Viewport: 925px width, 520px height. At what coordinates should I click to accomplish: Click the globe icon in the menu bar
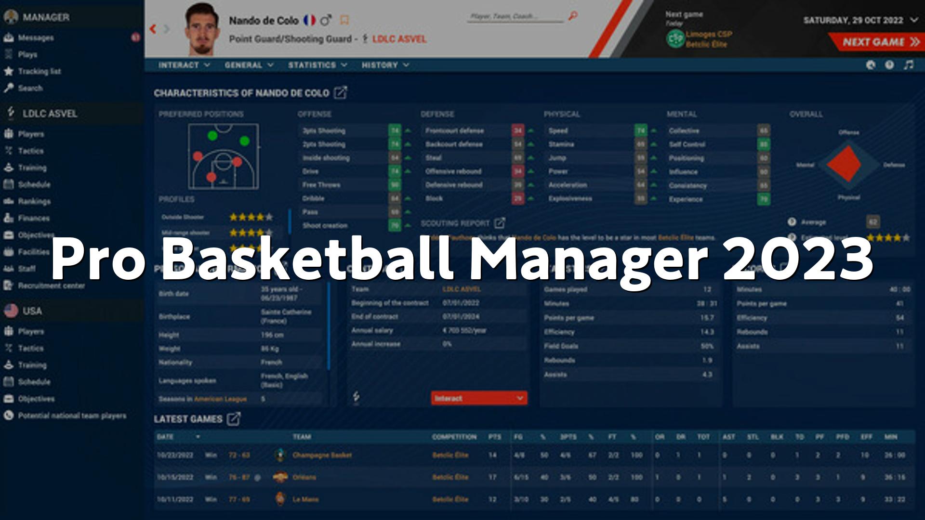(871, 65)
